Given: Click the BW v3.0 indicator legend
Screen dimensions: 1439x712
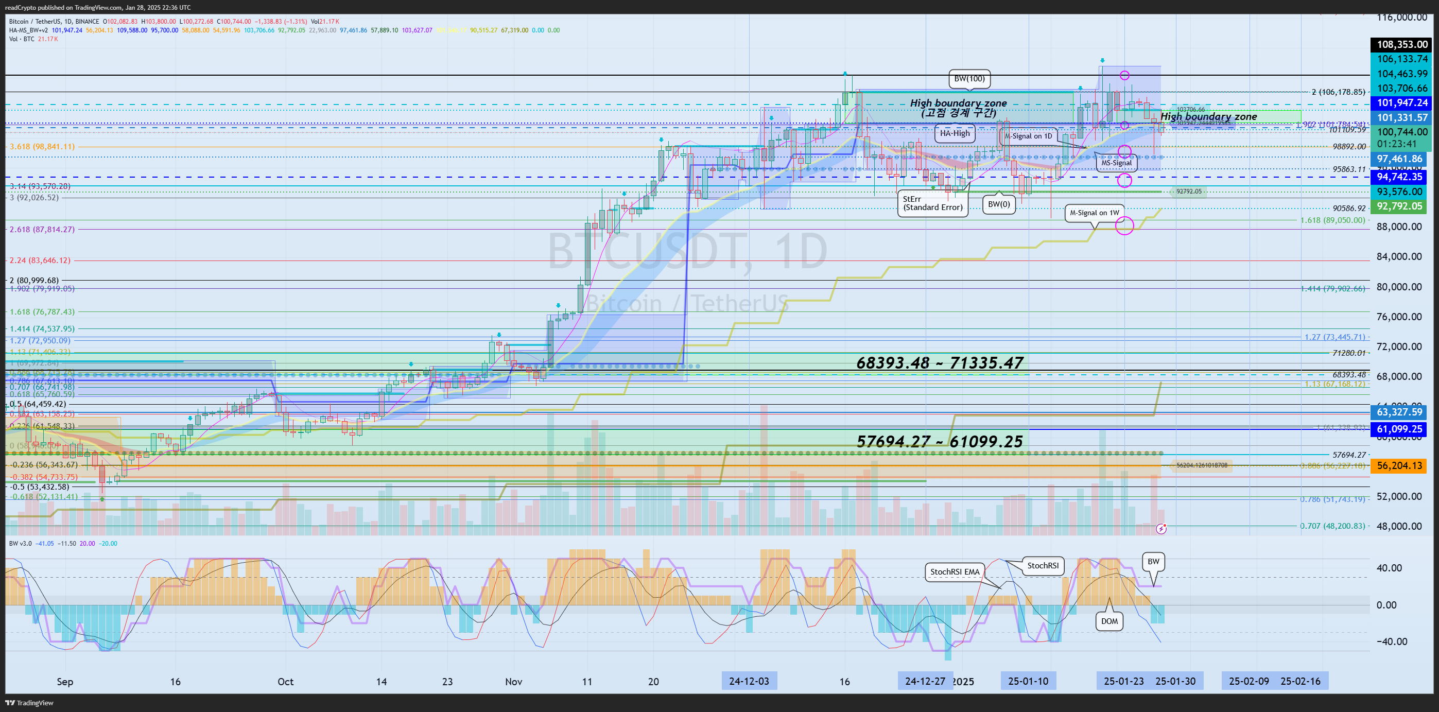Looking at the screenshot, I should (x=20, y=543).
